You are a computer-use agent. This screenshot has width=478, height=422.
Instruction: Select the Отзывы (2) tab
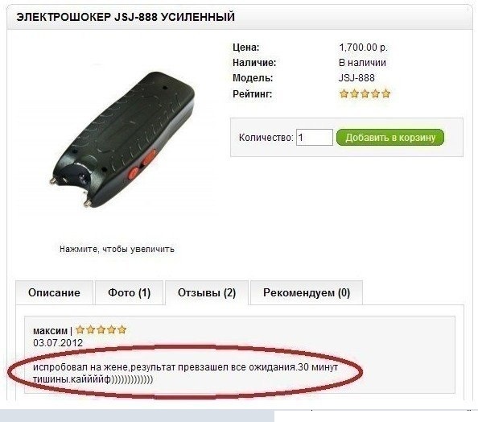click(x=207, y=292)
